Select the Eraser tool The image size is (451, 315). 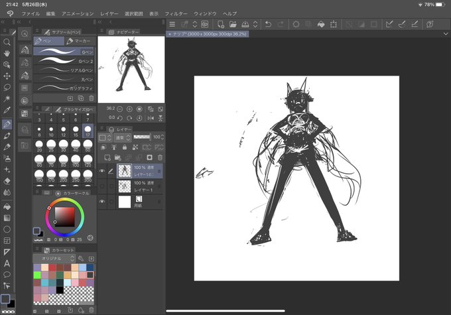tap(7, 181)
